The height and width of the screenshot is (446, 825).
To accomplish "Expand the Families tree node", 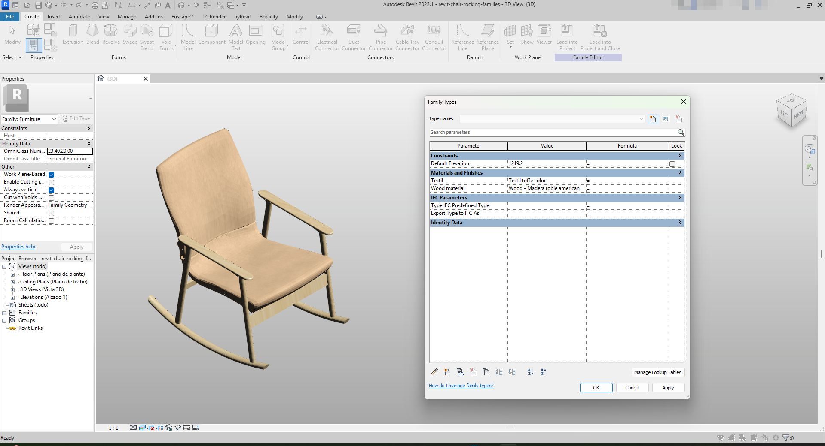I will tap(4, 313).
